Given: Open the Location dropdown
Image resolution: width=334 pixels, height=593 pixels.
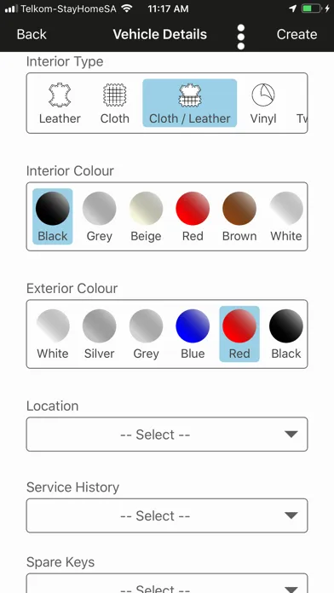Looking at the screenshot, I should pyautogui.click(x=167, y=435).
